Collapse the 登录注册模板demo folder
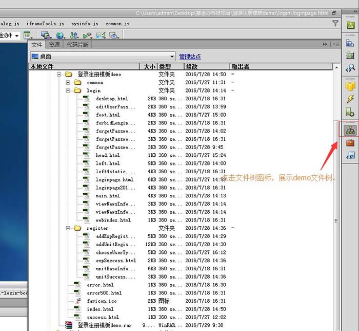 (x=59, y=75)
